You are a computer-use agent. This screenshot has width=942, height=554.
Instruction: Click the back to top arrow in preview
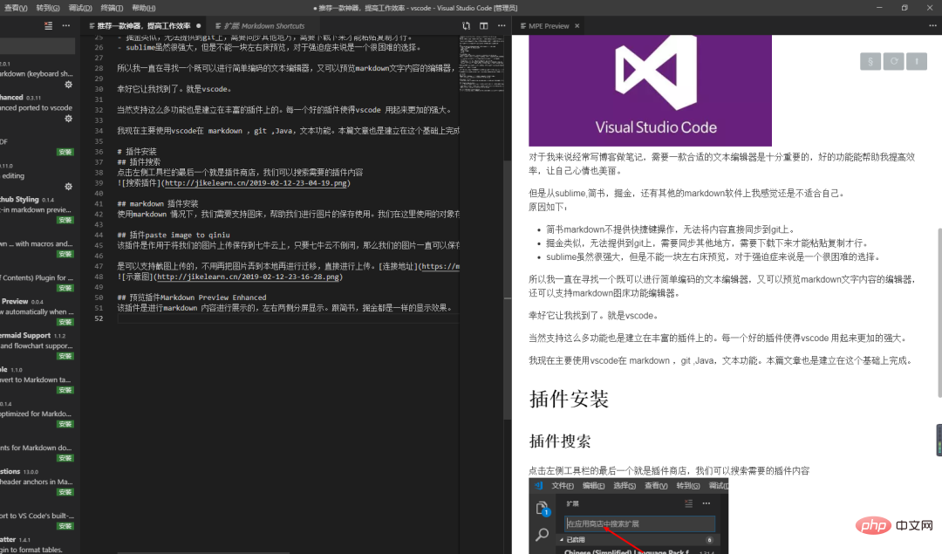916,61
